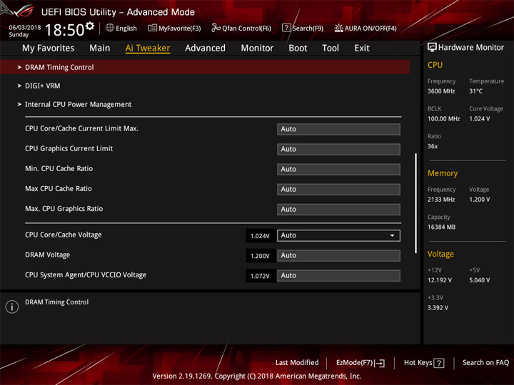Click the Hardware Monitor screen icon
The width and height of the screenshot is (514, 385).
[x=432, y=47]
